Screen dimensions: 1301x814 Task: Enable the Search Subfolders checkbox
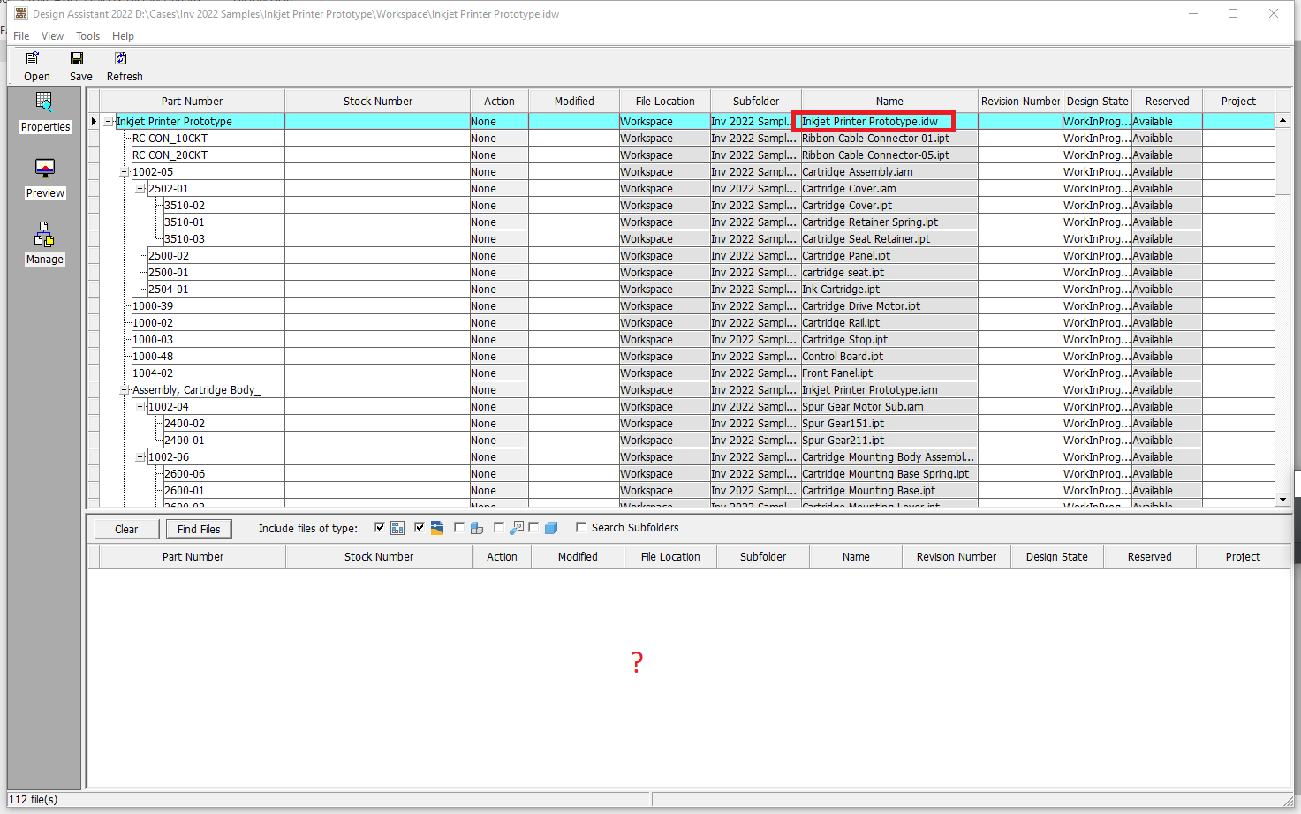tap(581, 527)
